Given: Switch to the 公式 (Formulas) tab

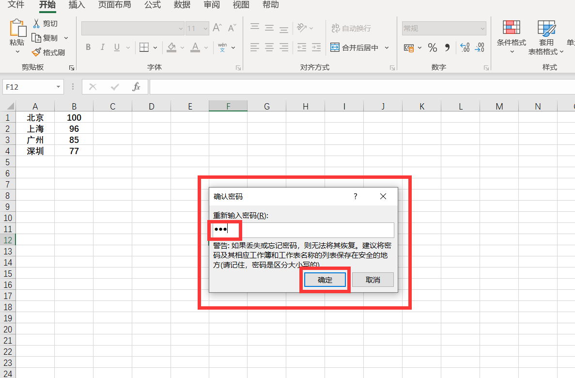Looking at the screenshot, I should click(x=153, y=5).
